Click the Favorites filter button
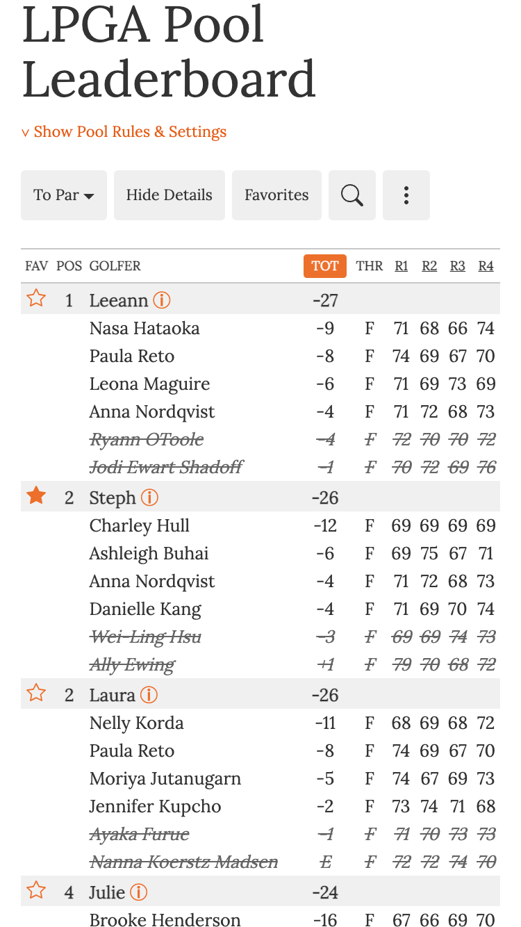 pyautogui.click(x=276, y=195)
